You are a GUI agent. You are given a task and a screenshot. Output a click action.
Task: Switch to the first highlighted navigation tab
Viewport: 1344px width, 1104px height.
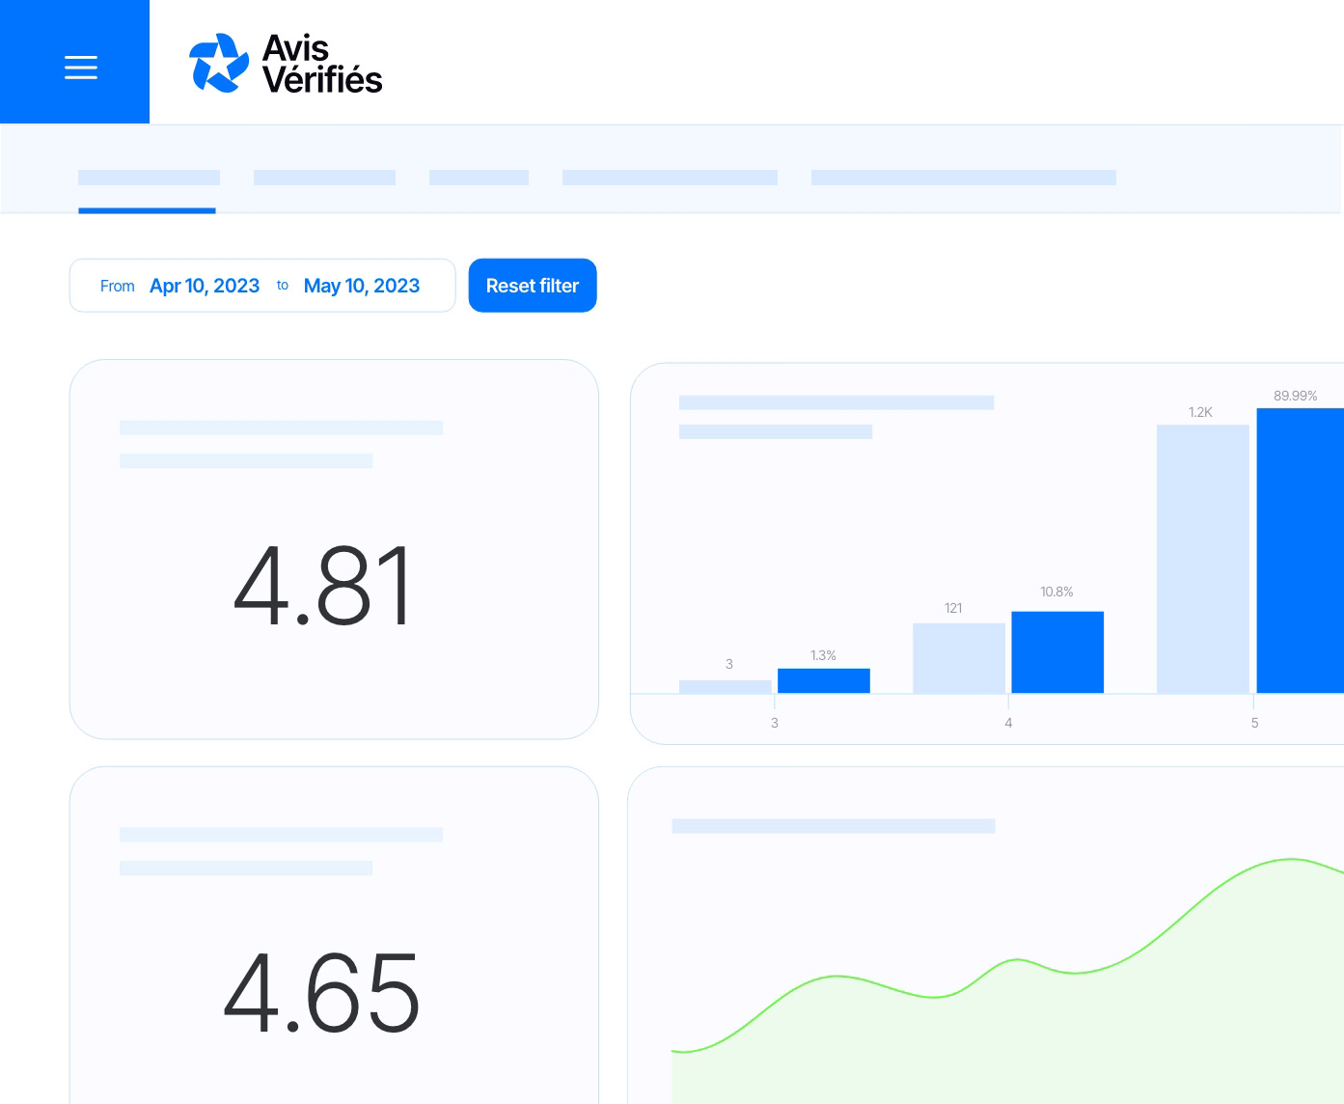click(x=148, y=178)
